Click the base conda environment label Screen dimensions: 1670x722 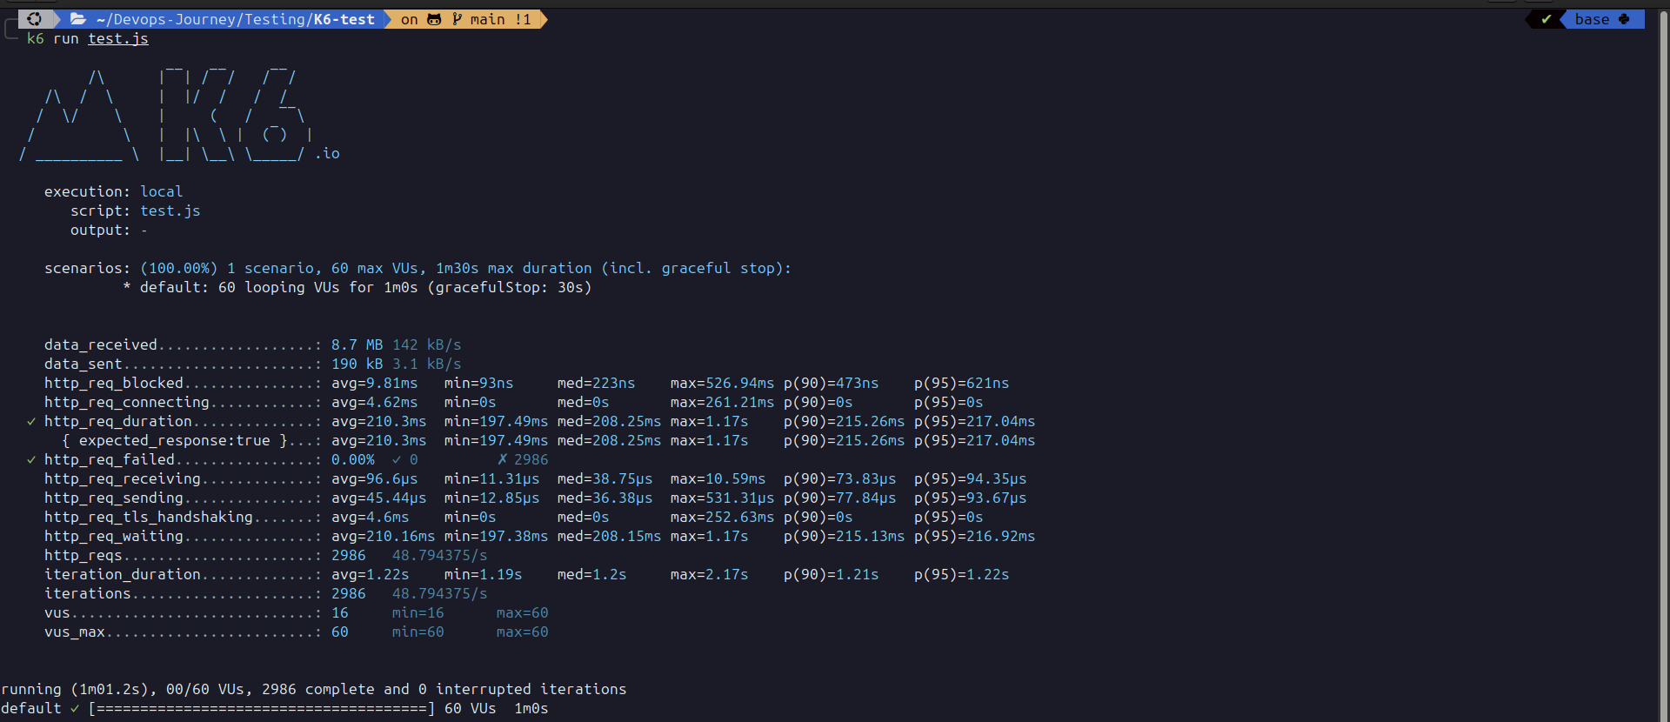click(1592, 19)
